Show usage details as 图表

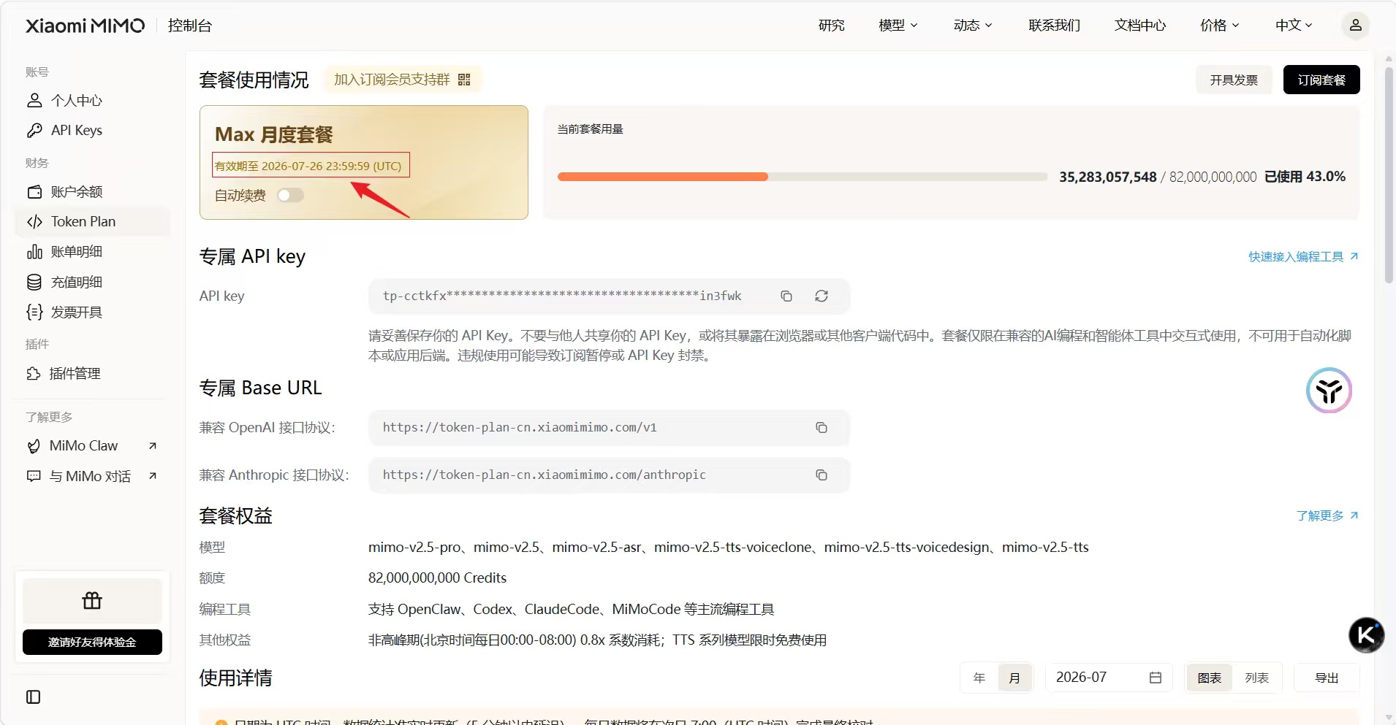[x=1210, y=678]
